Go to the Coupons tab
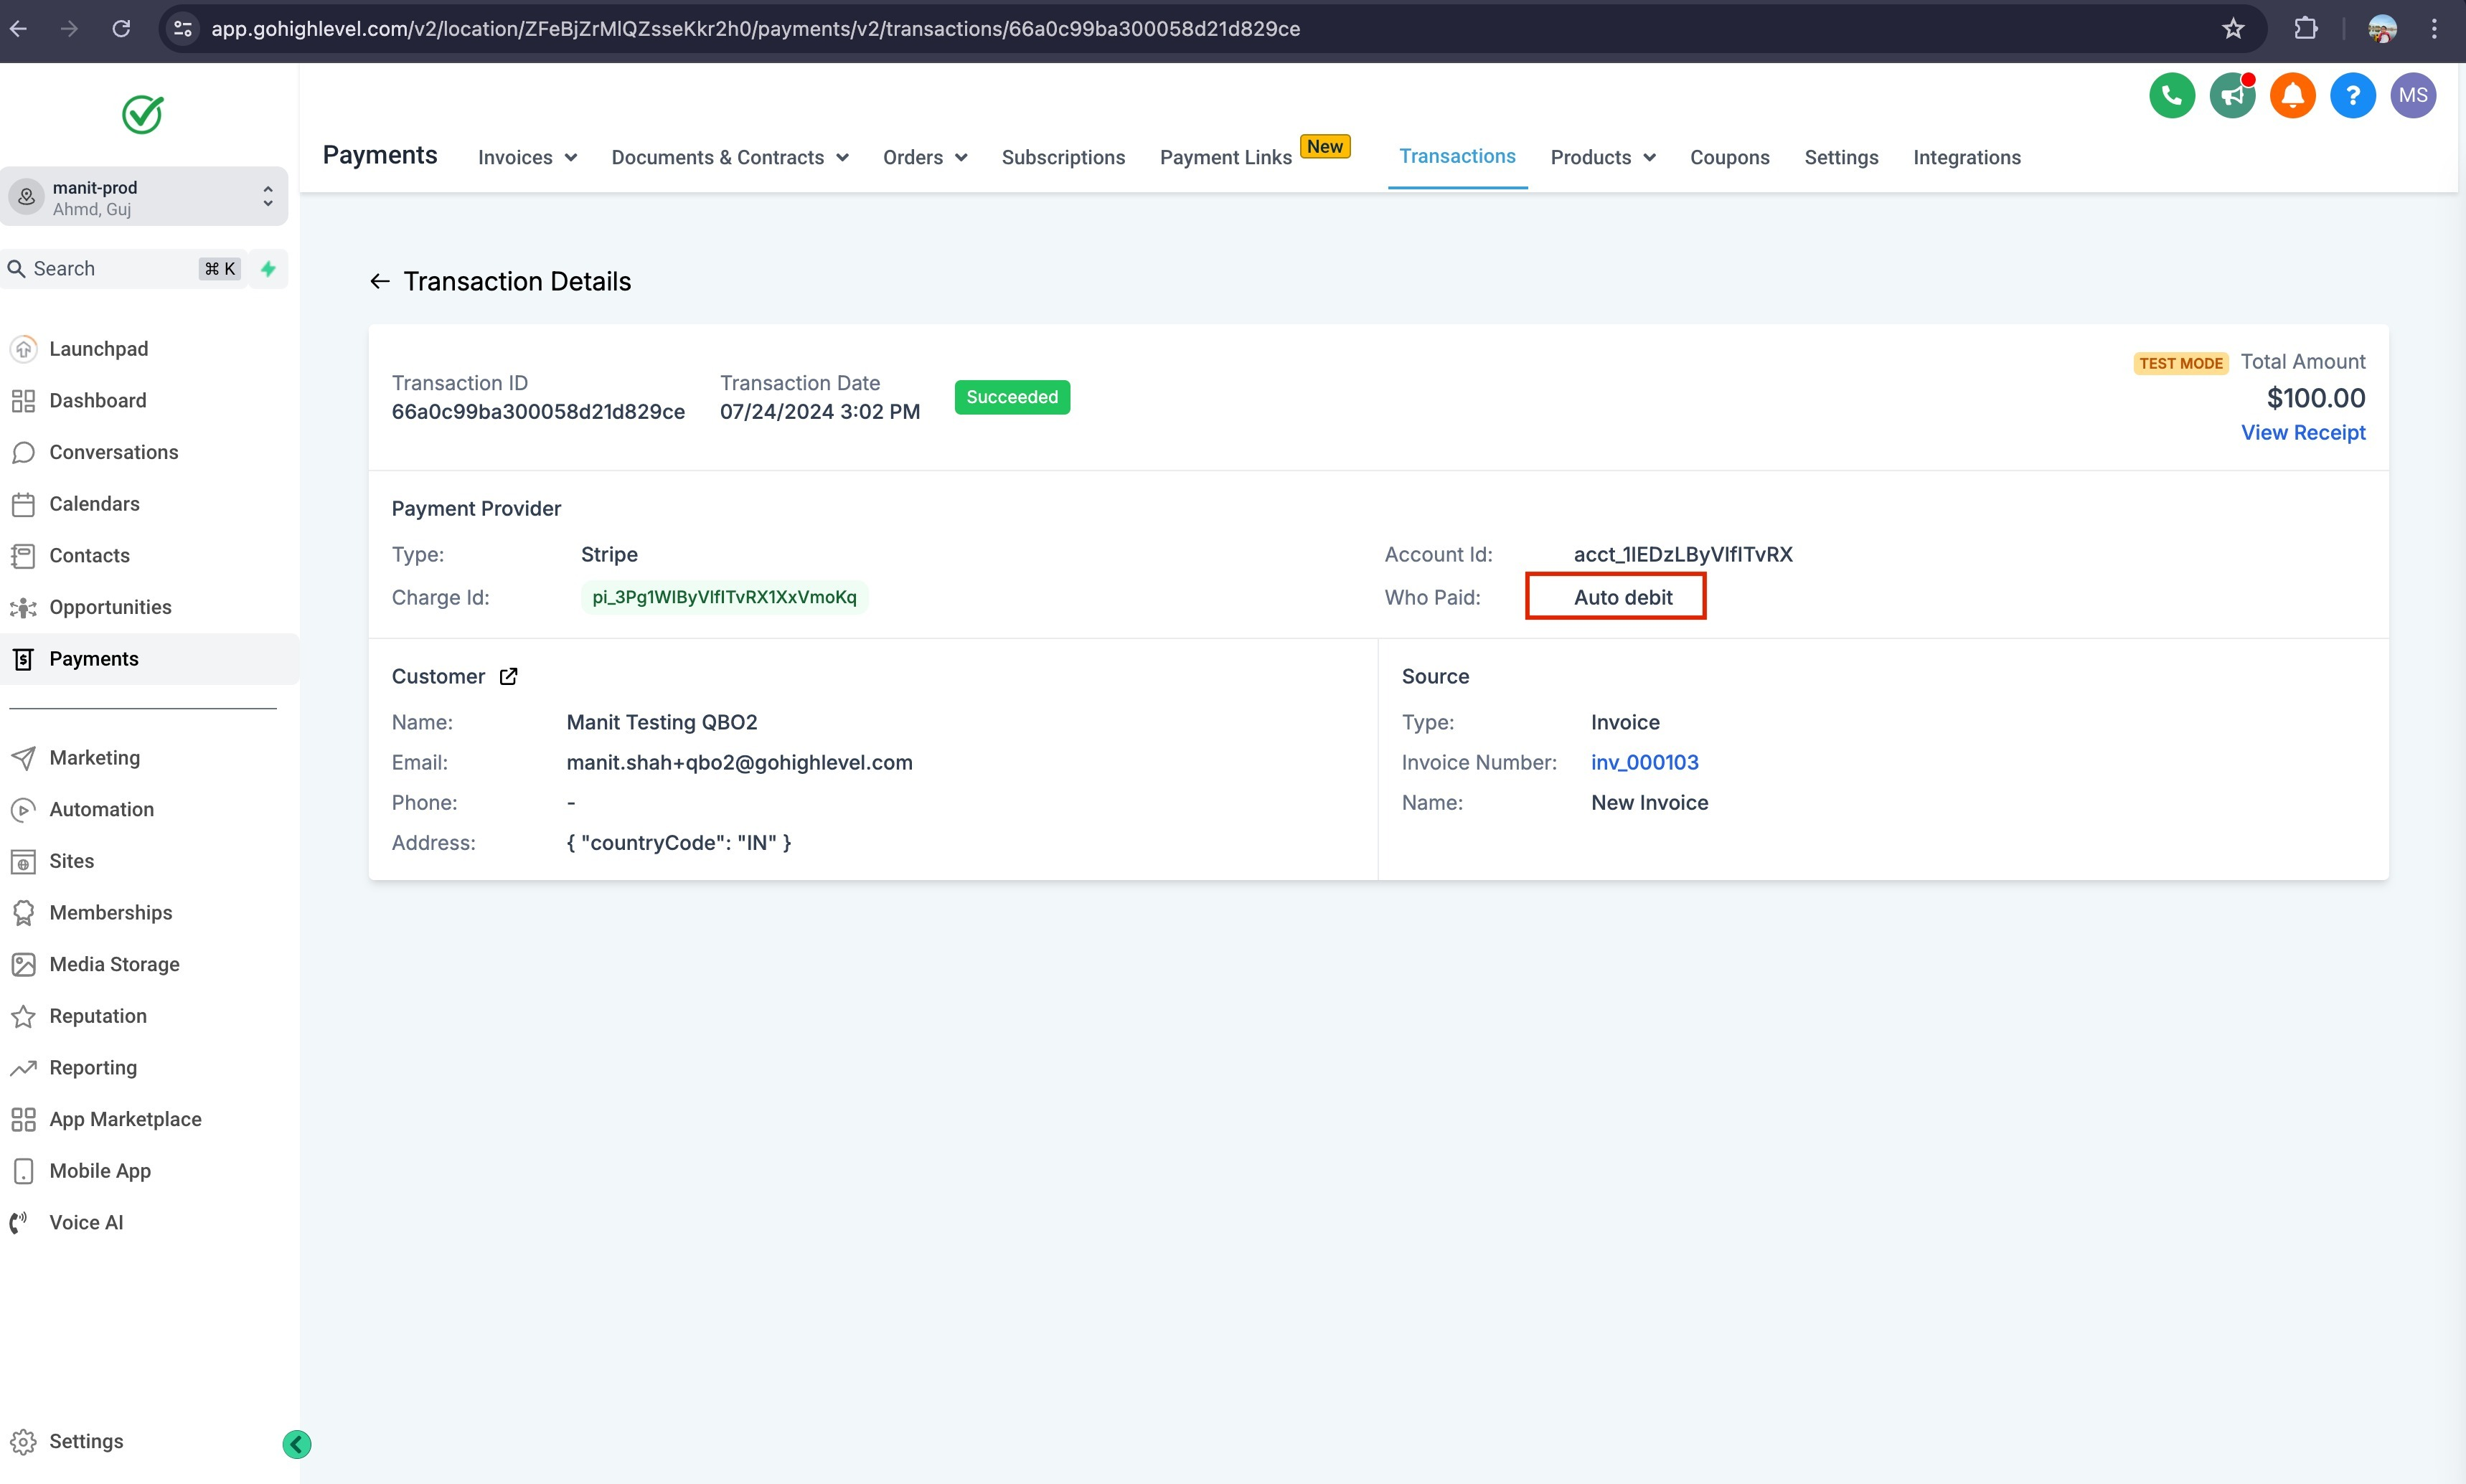2466x1484 pixels. tap(1729, 158)
